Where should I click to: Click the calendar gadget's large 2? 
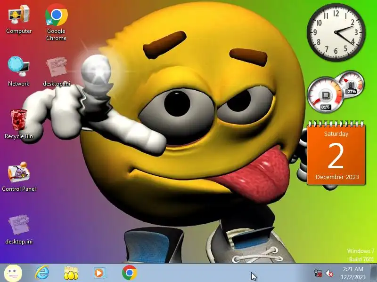tap(336, 156)
